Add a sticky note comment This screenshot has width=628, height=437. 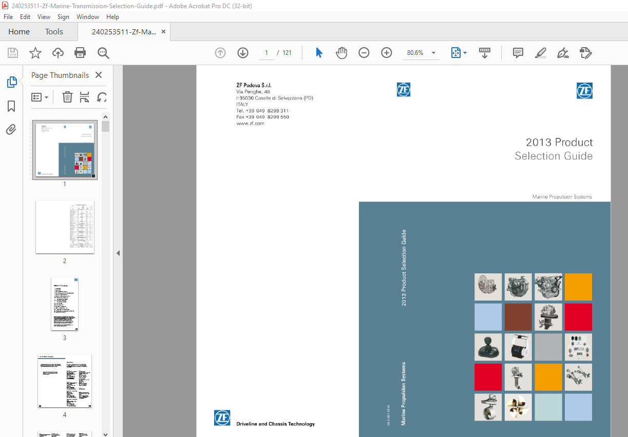(518, 53)
